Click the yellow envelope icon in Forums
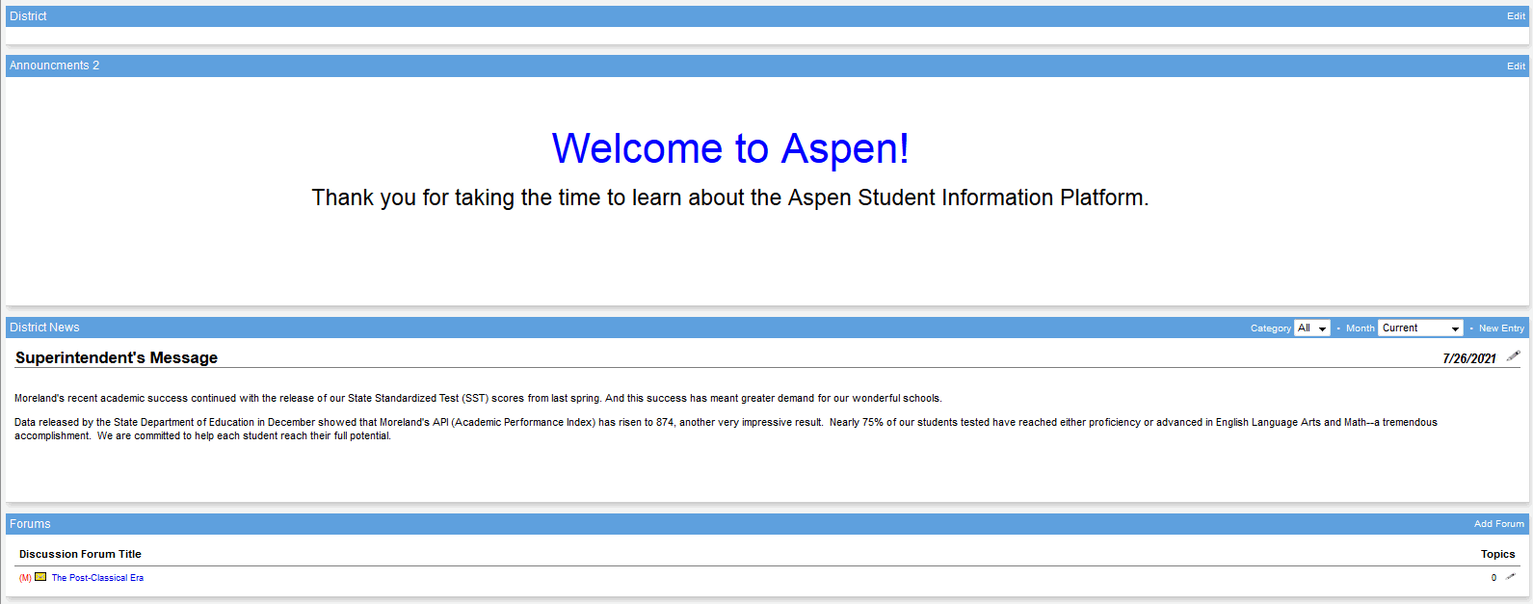1533x604 pixels. coord(40,577)
